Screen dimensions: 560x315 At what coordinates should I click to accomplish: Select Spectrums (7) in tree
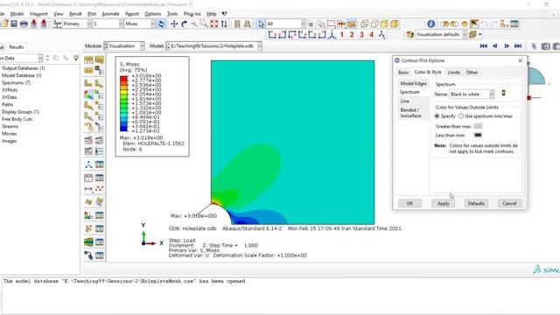(x=16, y=82)
